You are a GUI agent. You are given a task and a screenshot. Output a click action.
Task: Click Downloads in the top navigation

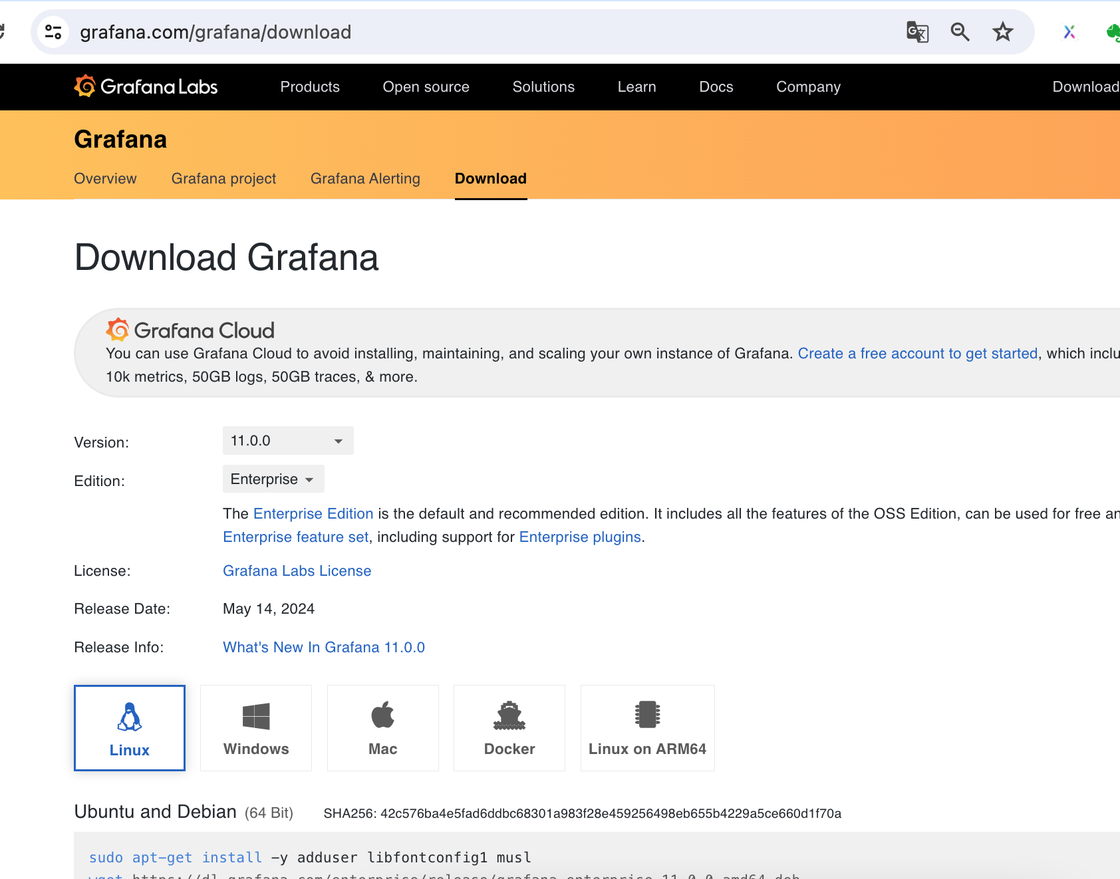pyautogui.click(x=1085, y=87)
